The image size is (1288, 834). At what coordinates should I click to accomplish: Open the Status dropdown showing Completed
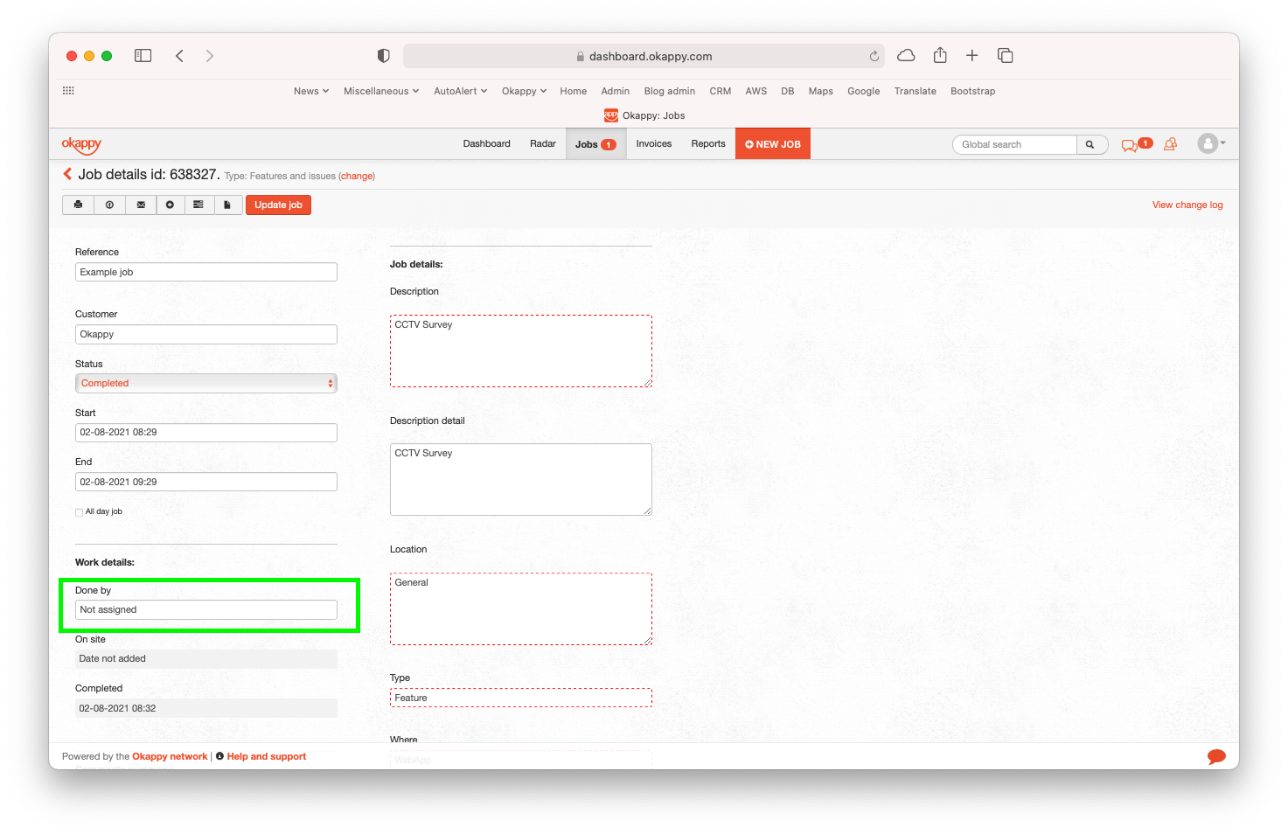[x=206, y=383]
